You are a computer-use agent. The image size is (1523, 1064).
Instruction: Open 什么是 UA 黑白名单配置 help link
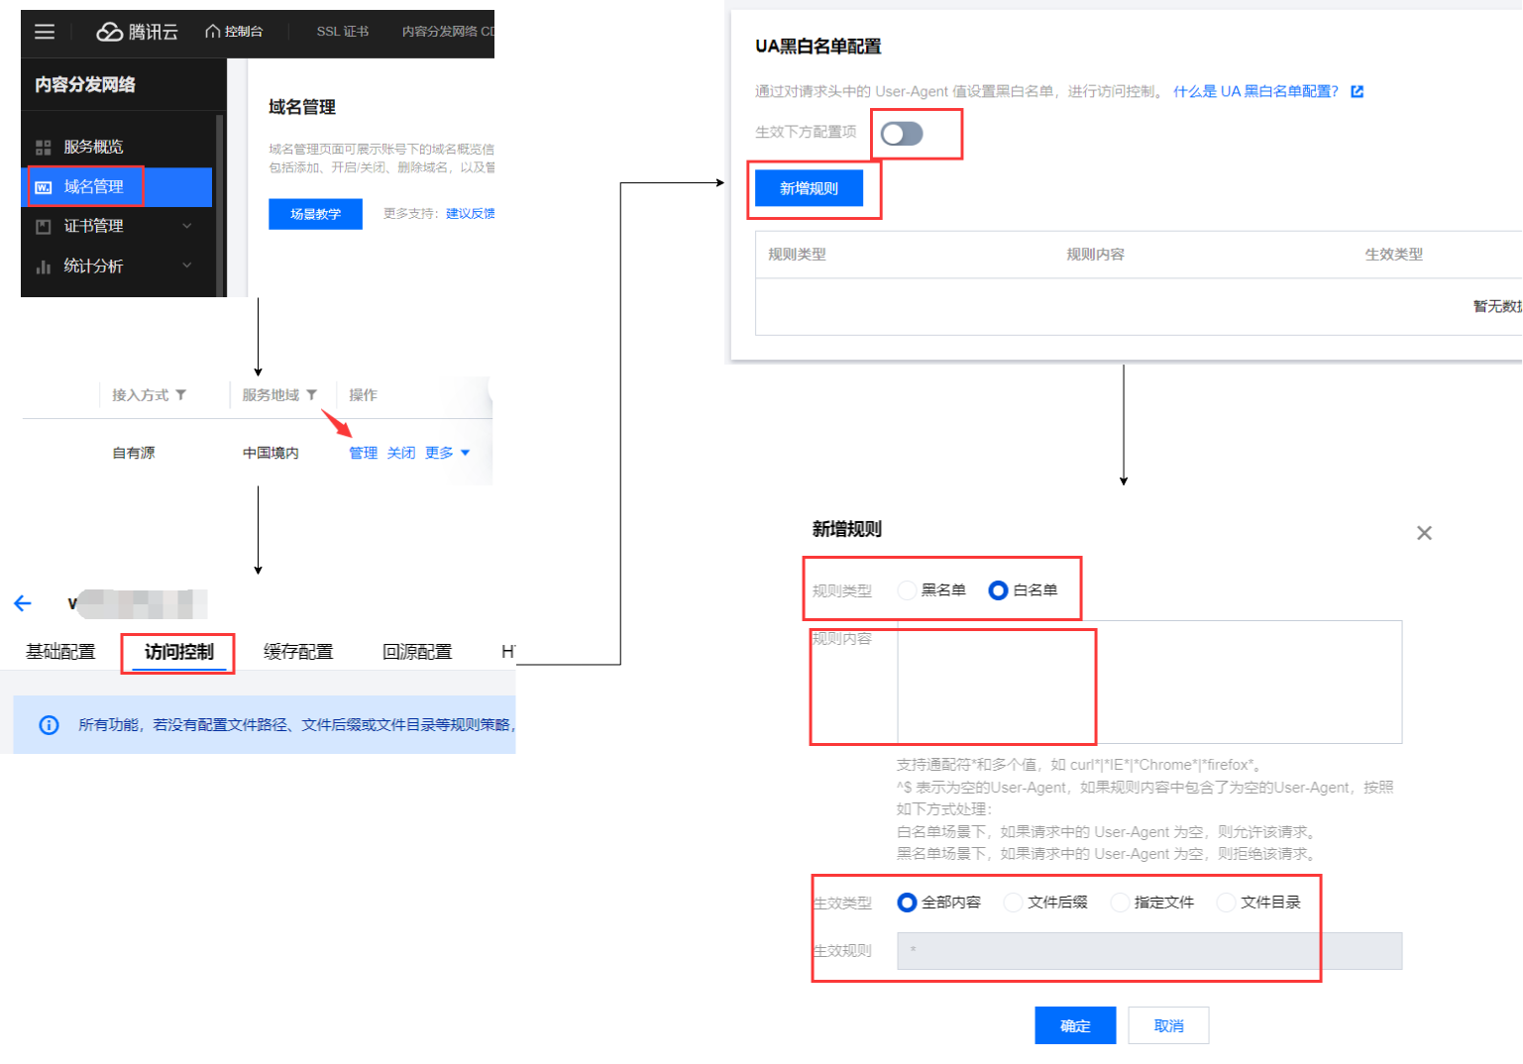(x=1255, y=91)
